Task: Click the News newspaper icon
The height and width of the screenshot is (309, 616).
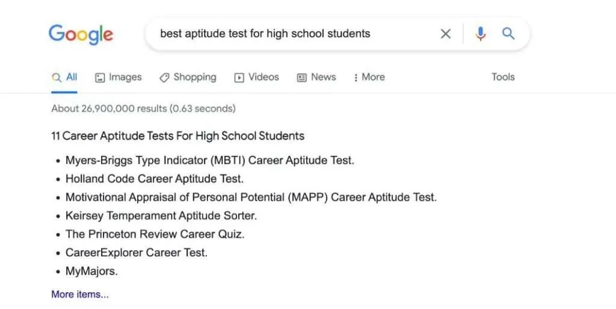Action: 302,77
